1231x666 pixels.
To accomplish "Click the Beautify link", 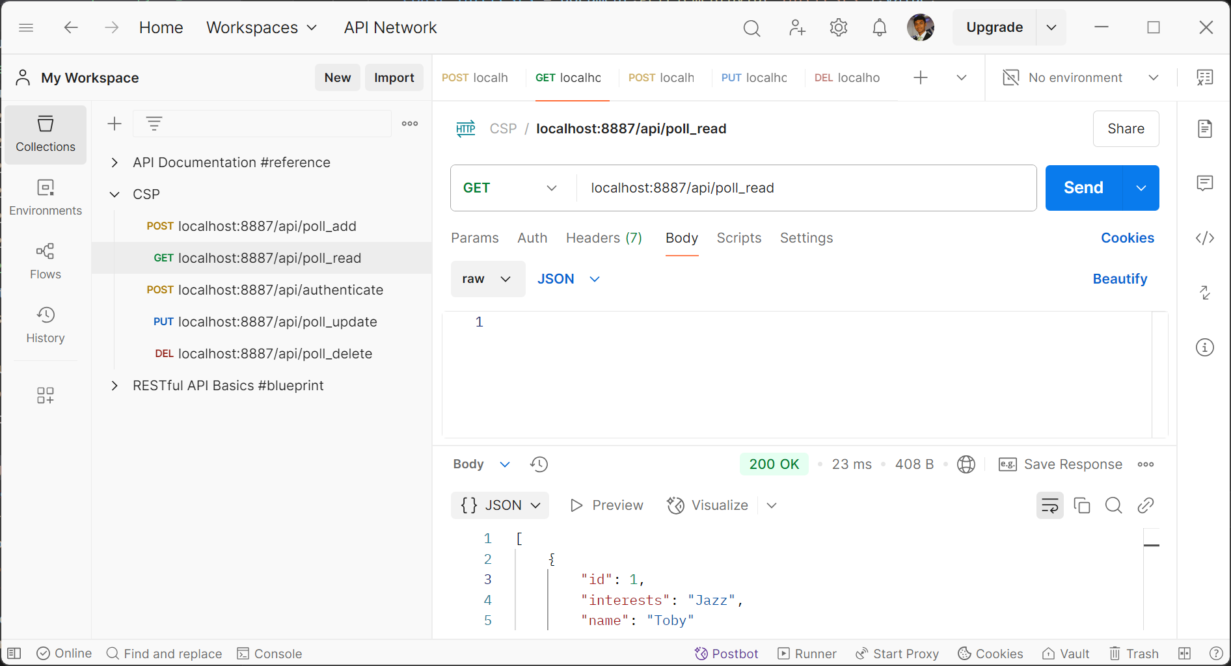I will (x=1119, y=279).
